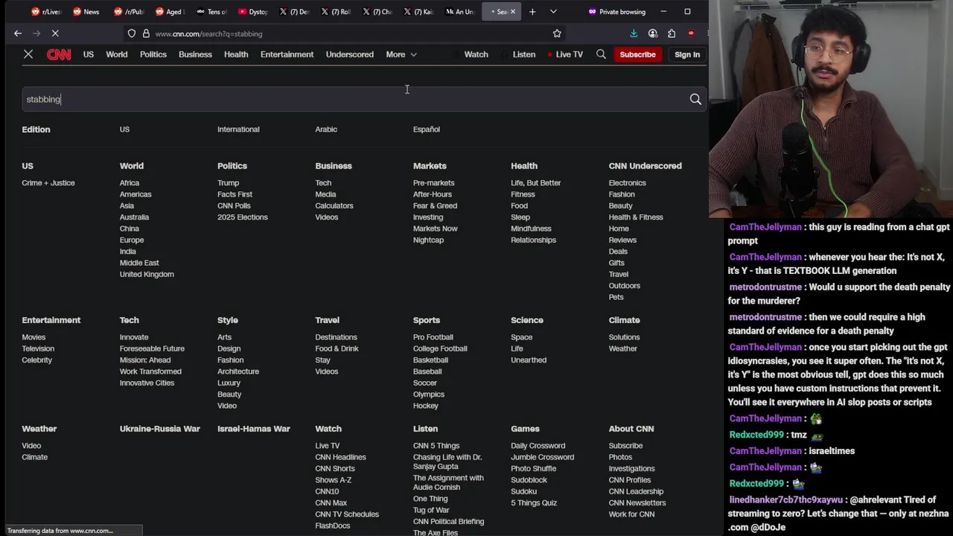The width and height of the screenshot is (953, 536).
Task: Switch to the News Reddit tab
Action: 86,12
